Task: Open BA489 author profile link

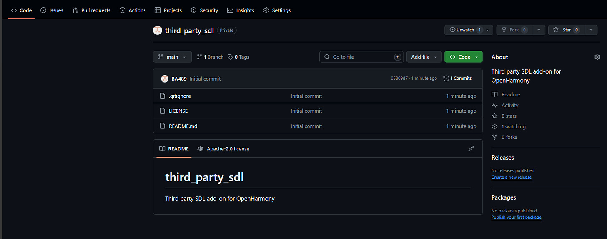Action: (179, 79)
